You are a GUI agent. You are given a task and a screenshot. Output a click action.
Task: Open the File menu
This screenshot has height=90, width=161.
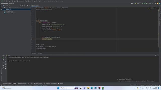[x=5, y=1]
